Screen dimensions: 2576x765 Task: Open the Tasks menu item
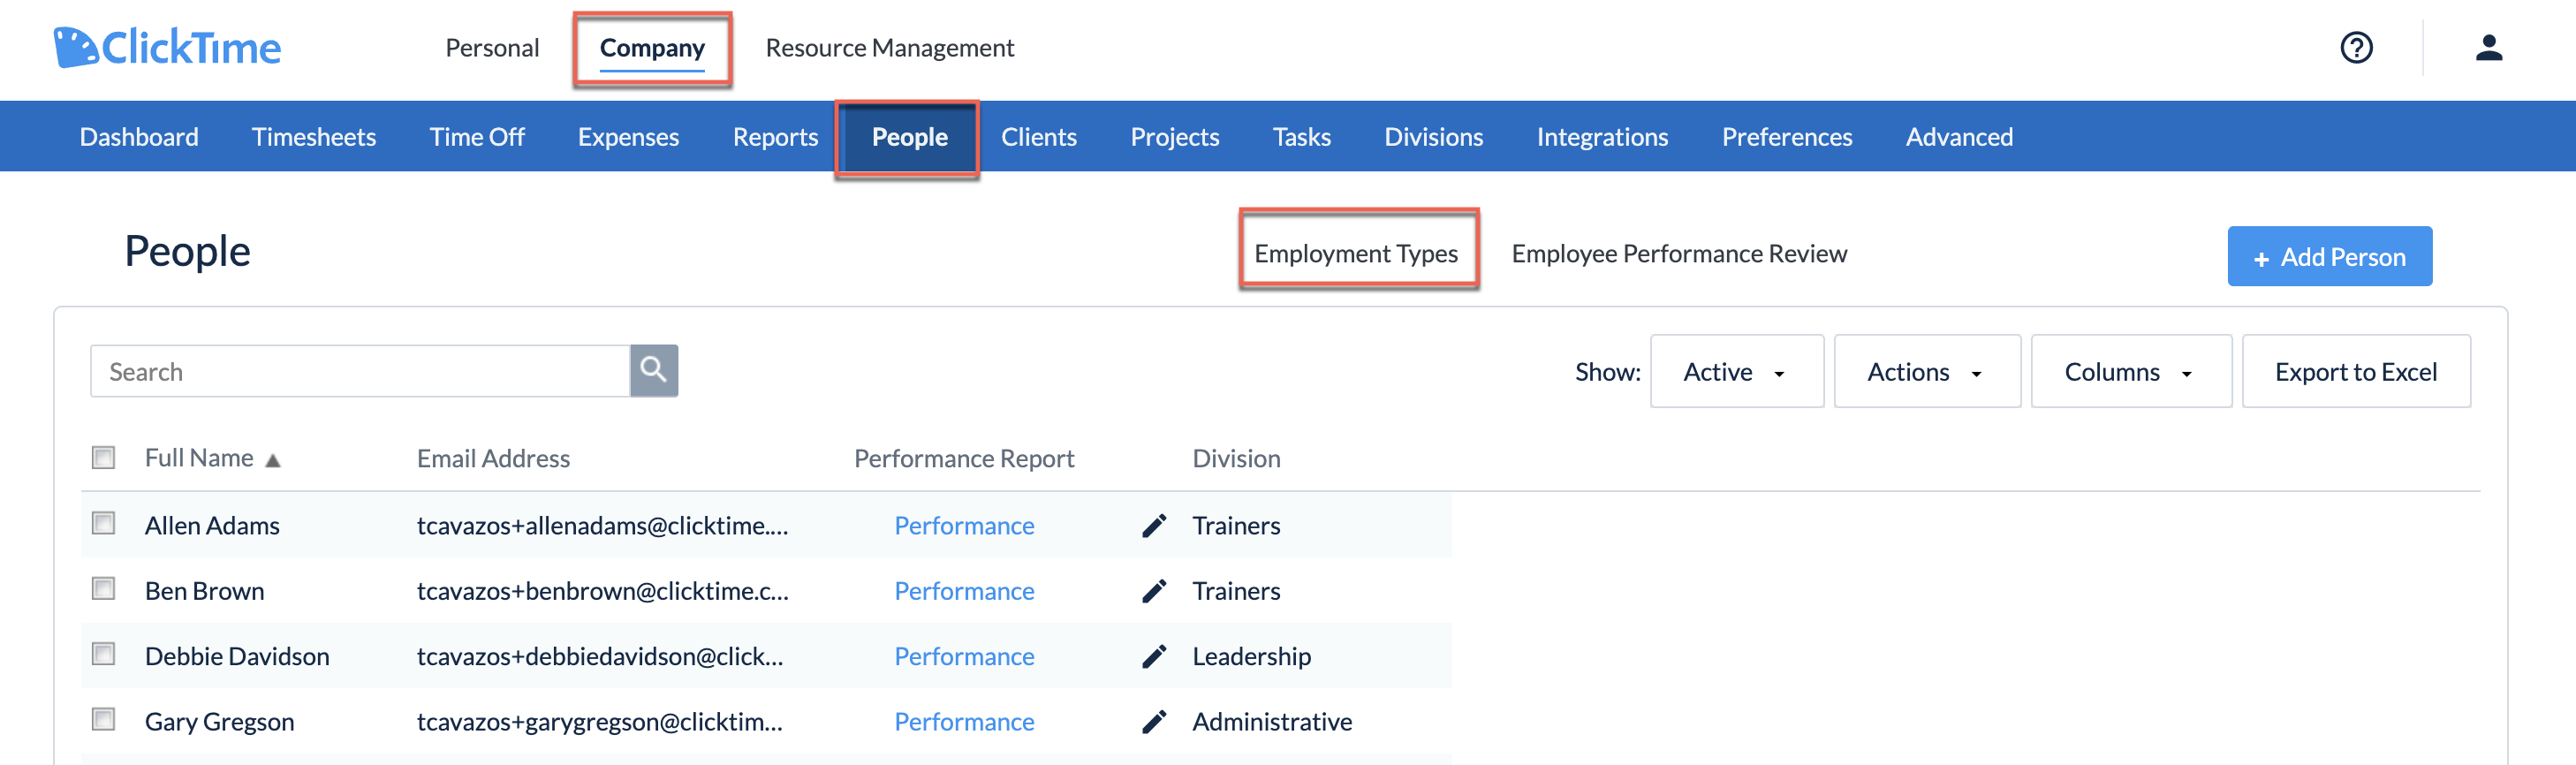[x=1301, y=136]
